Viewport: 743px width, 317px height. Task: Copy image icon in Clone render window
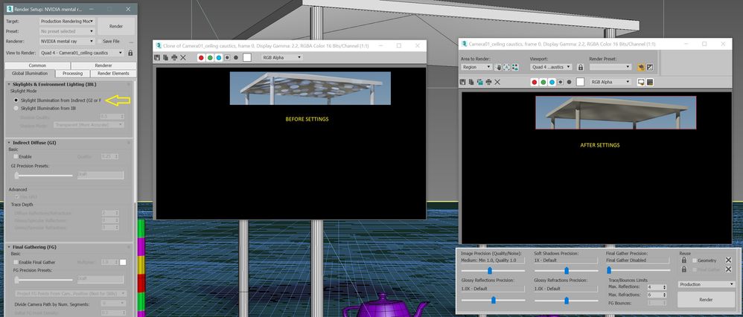pyautogui.click(x=165, y=57)
